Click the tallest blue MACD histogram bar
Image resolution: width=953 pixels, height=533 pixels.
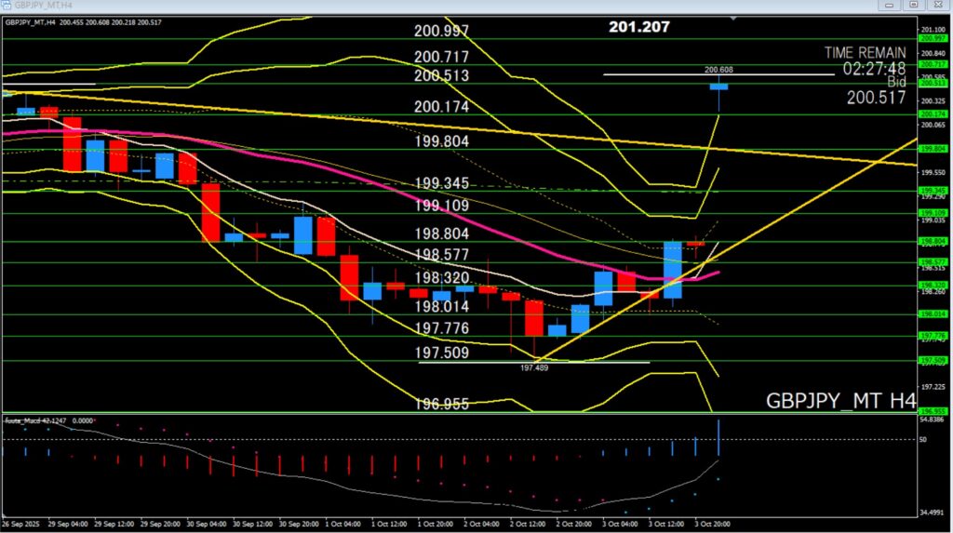click(x=718, y=437)
